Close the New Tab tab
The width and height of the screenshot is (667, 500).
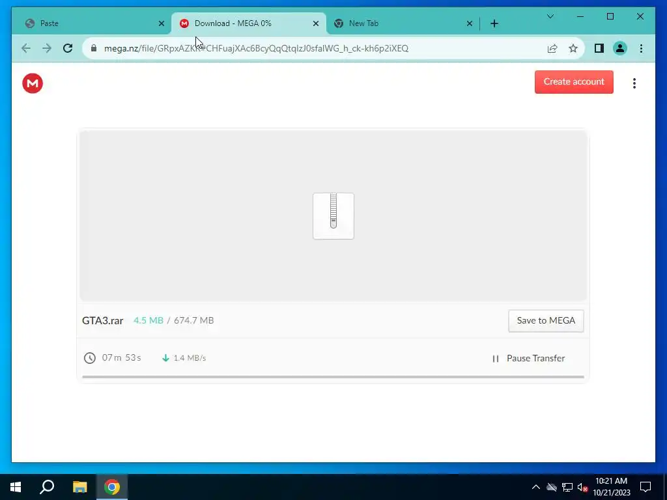[x=470, y=23]
